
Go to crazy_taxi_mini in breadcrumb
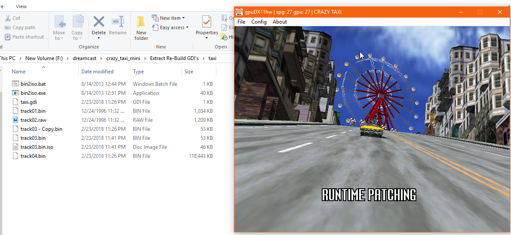pos(123,58)
